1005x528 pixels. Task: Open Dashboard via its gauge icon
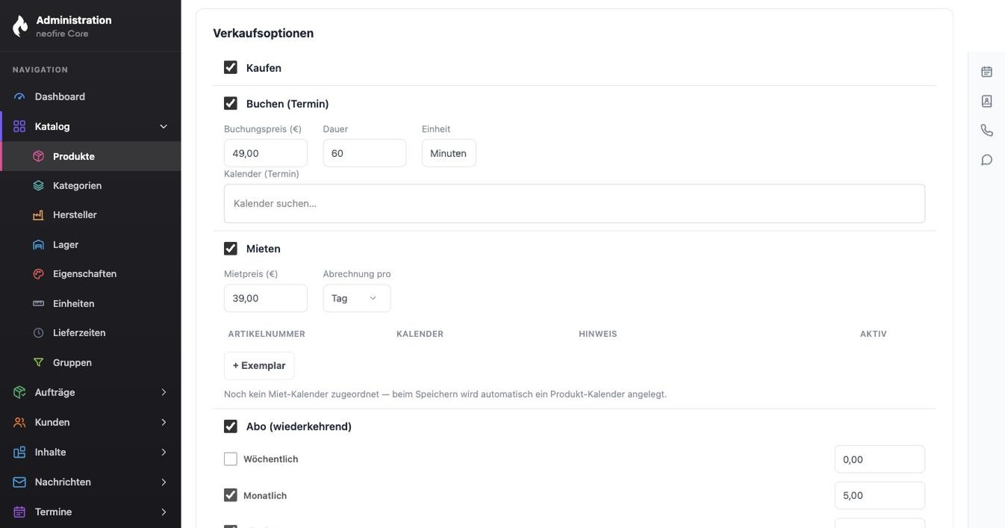[20, 97]
